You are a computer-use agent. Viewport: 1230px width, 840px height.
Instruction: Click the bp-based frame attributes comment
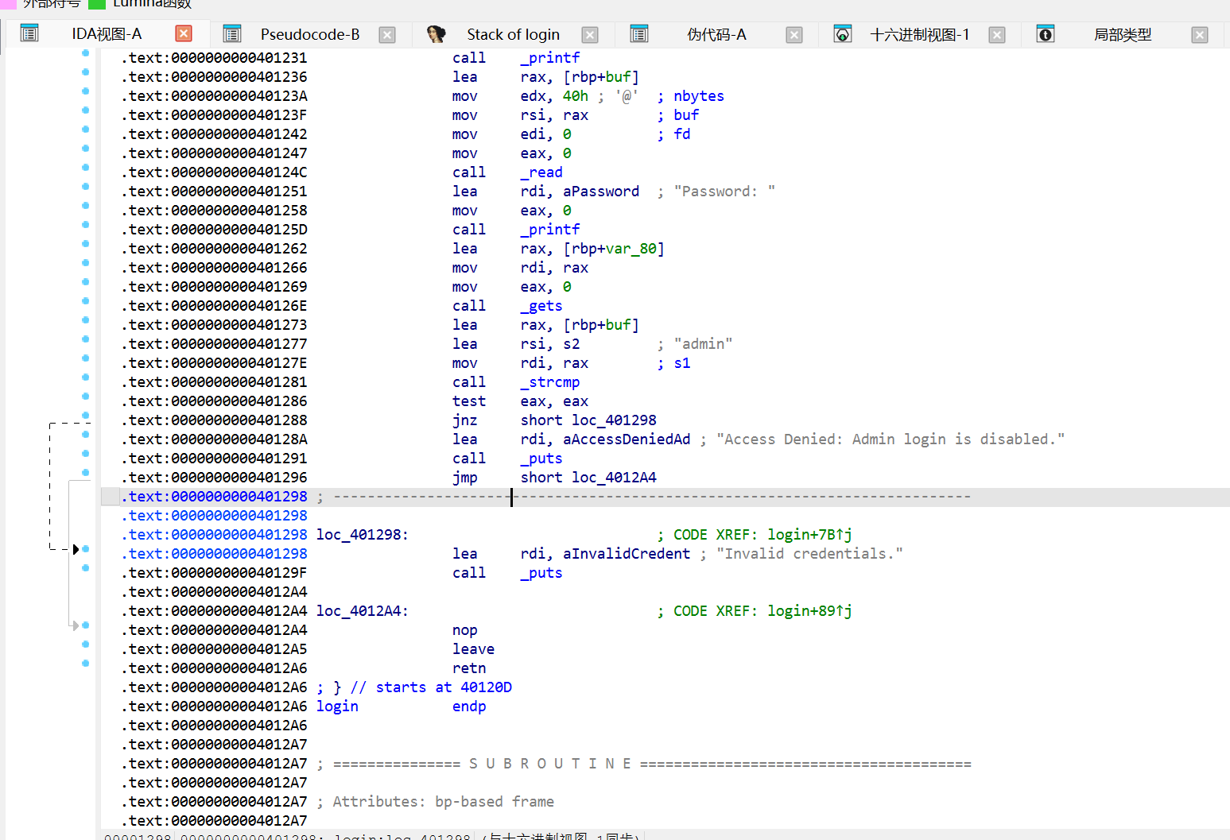[x=435, y=802]
